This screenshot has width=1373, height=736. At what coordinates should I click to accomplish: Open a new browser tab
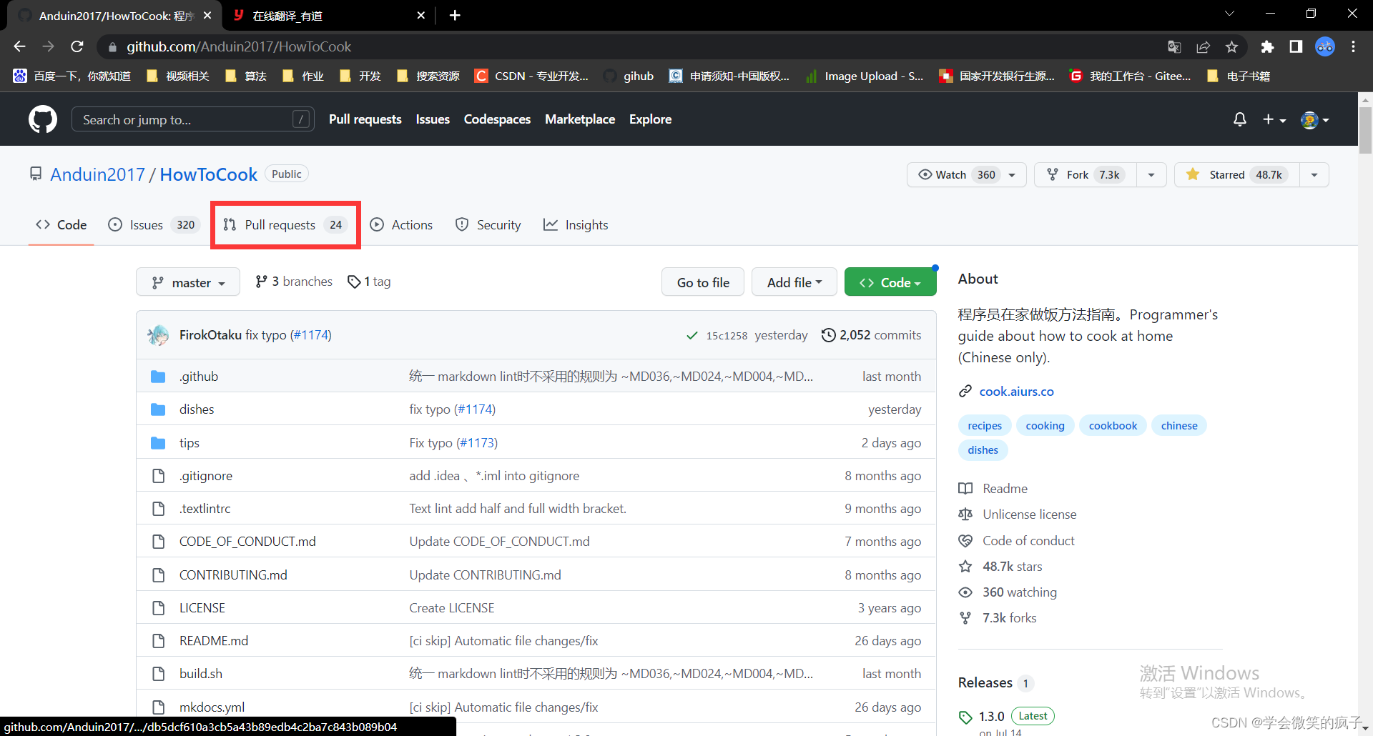click(455, 15)
